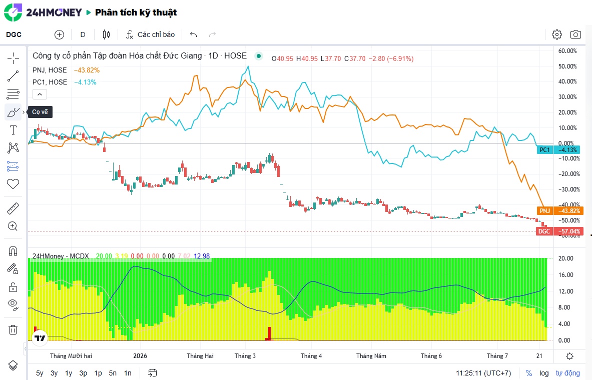Select the 5y time range
The width and height of the screenshot is (592, 380).
pos(40,373)
